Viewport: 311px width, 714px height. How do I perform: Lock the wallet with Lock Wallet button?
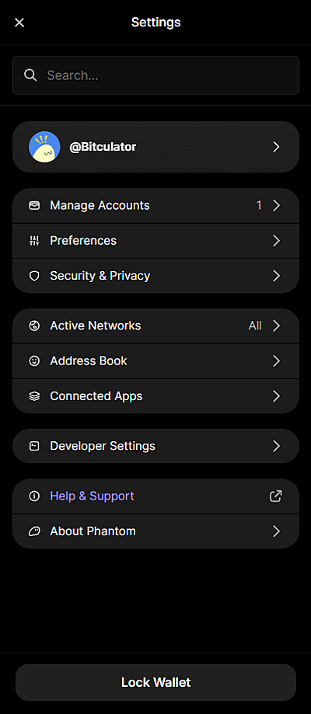155,682
